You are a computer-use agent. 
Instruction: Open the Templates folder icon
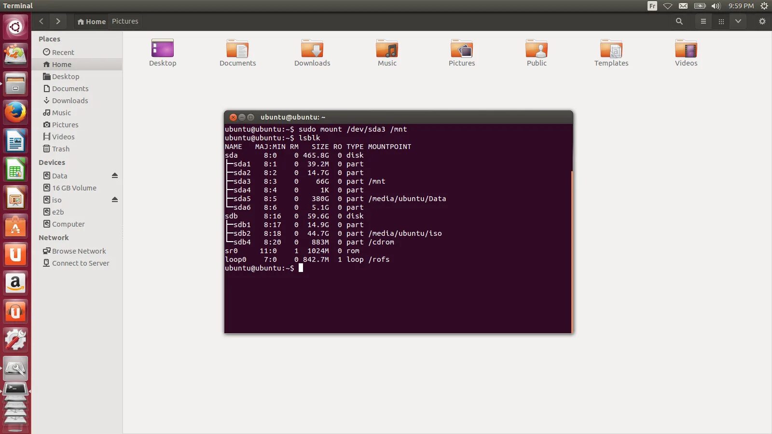click(611, 53)
